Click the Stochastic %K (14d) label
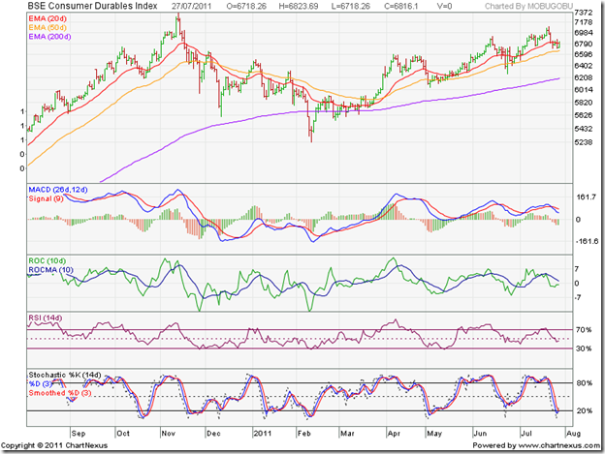The image size is (605, 454). pos(65,375)
